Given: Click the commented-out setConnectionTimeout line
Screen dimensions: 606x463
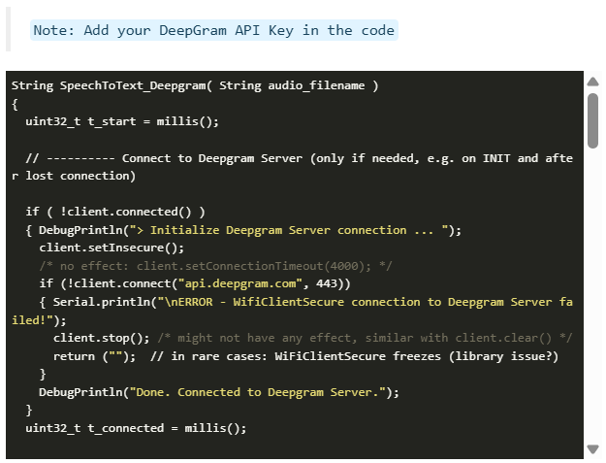Looking at the screenshot, I should 211,266.
